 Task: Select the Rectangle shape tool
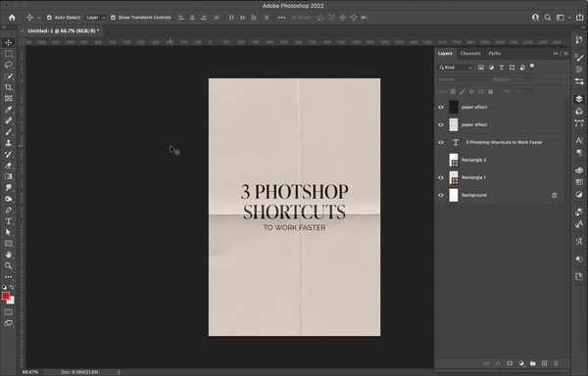tap(8, 244)
